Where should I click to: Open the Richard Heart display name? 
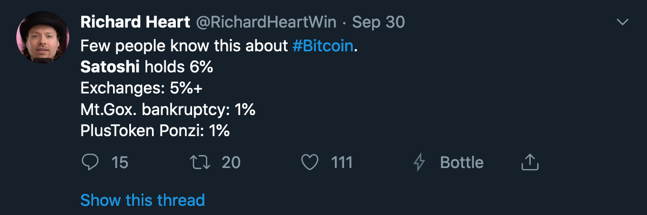coord(135,22)
